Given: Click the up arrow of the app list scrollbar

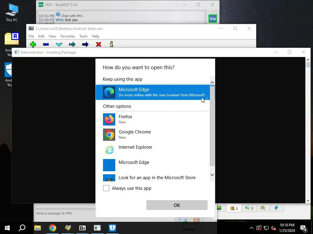Looking at the screenshot, I should (x=212, y=82).
